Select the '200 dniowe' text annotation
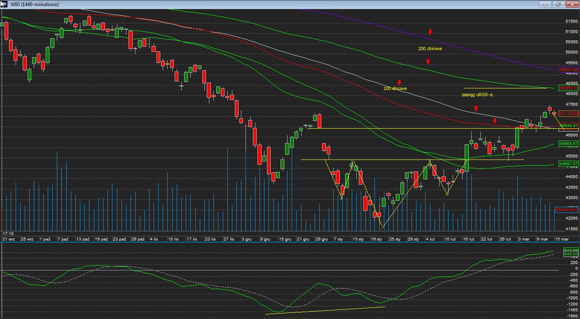 click(430, 49)
